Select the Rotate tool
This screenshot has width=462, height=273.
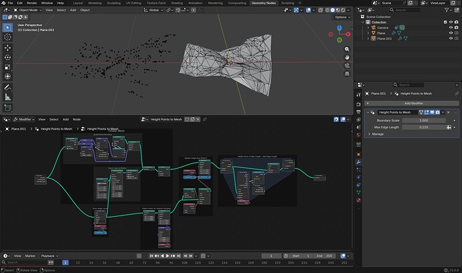pyautogui.click(x=7, y=58)
